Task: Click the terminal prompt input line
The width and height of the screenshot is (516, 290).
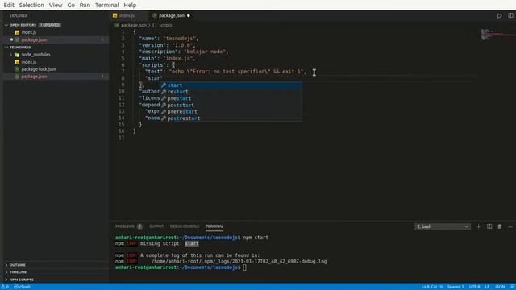Action: (244, 267)
